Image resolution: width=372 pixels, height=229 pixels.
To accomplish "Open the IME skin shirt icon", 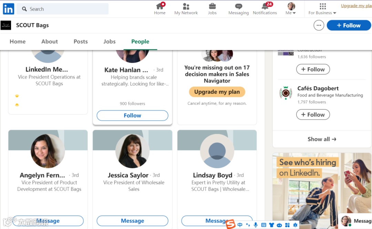I will click(271, 225).
